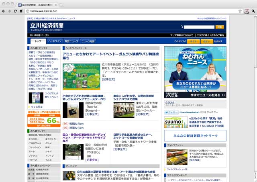Open エリア情報はこちらまで header link
257x182 pixels.
point(182,35)
